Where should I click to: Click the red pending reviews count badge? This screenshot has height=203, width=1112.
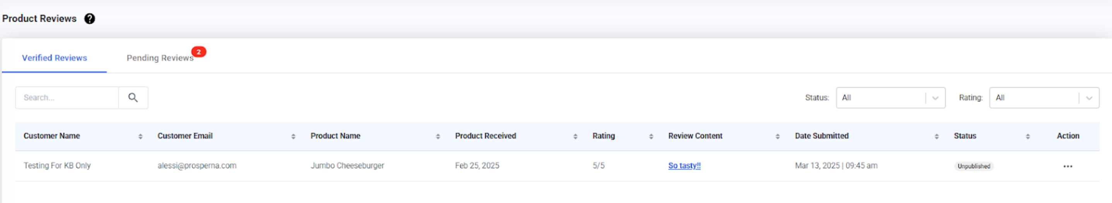pos(198,52)
